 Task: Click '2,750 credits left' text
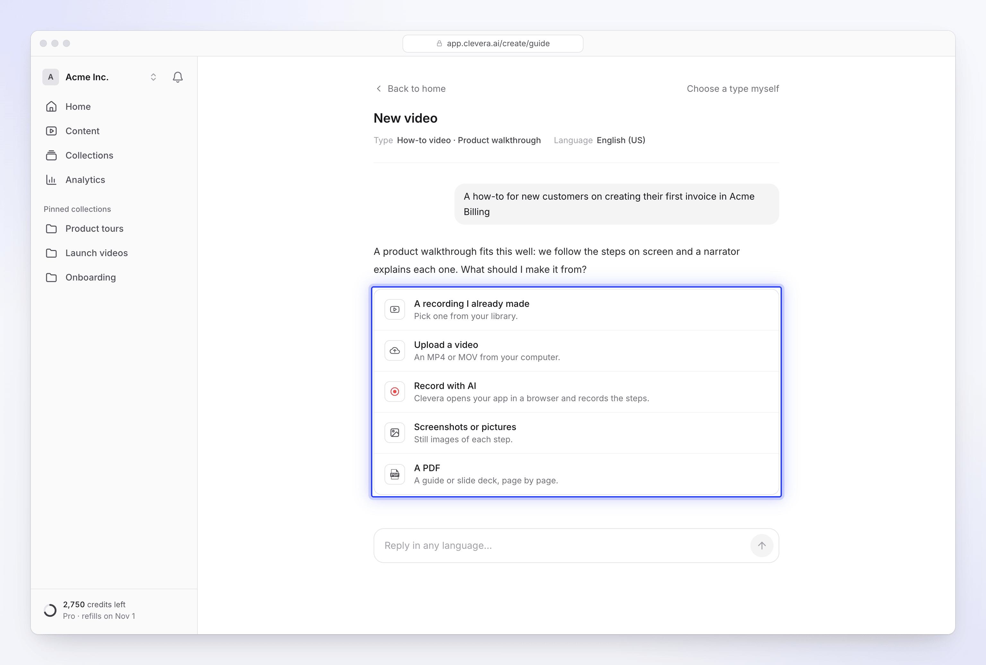click(x=94, y=604)
